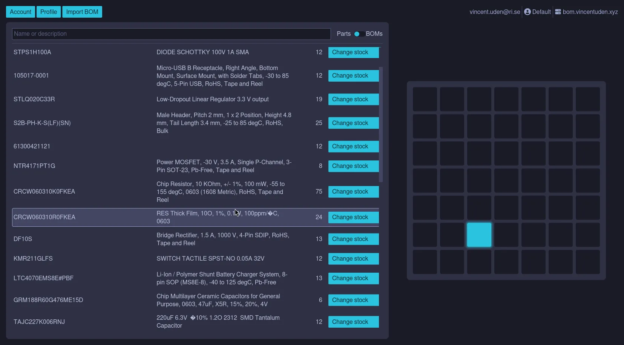
Task: Change stock for the STLQ020C33R regulator
Action: tap(353, 99)
